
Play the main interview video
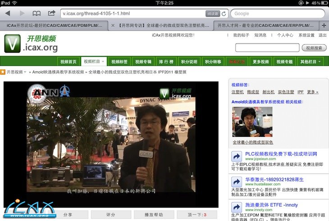111,144
